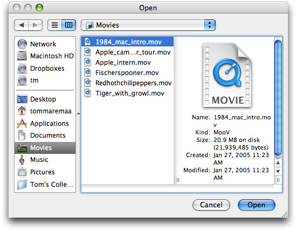Click the column resize handle after file list
Image resolution: width=296 pixels, height=230 pixels.
click(177, 180)
